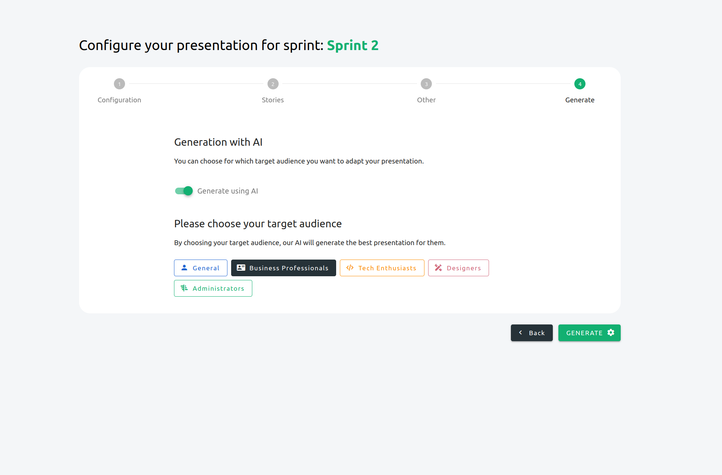Click the design tools icon on Designers
722x475 pixels.
[438, 268]
